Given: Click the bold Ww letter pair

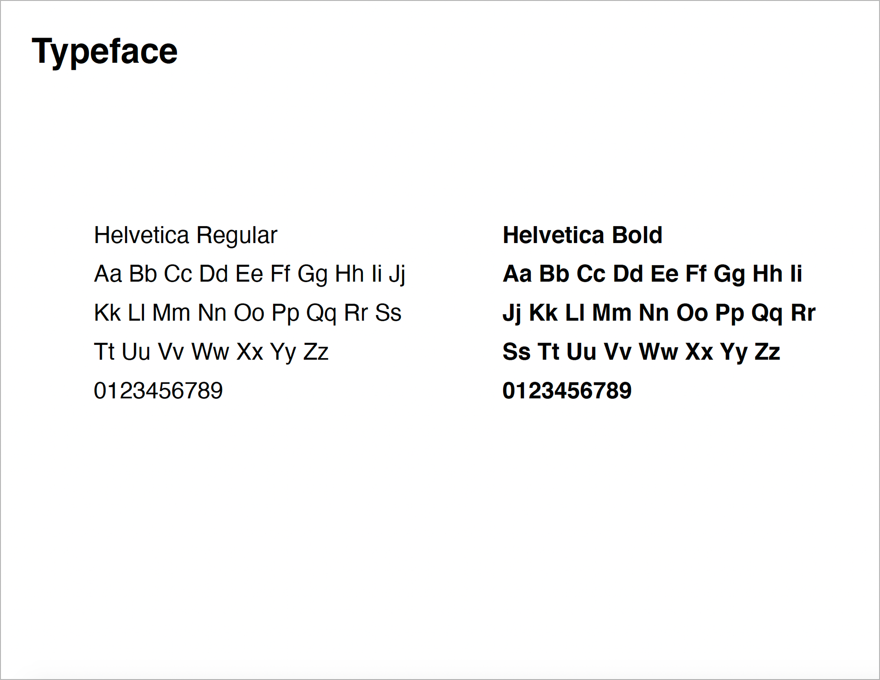Looking at the screenshot, I should [658, 352].
